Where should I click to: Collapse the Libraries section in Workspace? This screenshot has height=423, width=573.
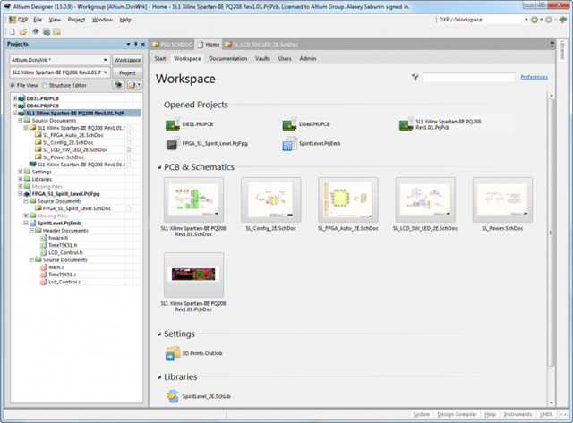(159, 377)
